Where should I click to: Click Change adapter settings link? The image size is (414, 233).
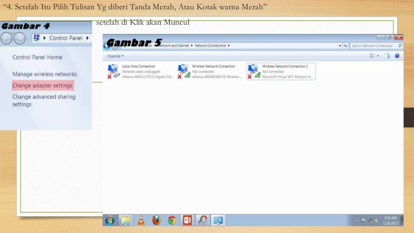[x=42, y=85]
